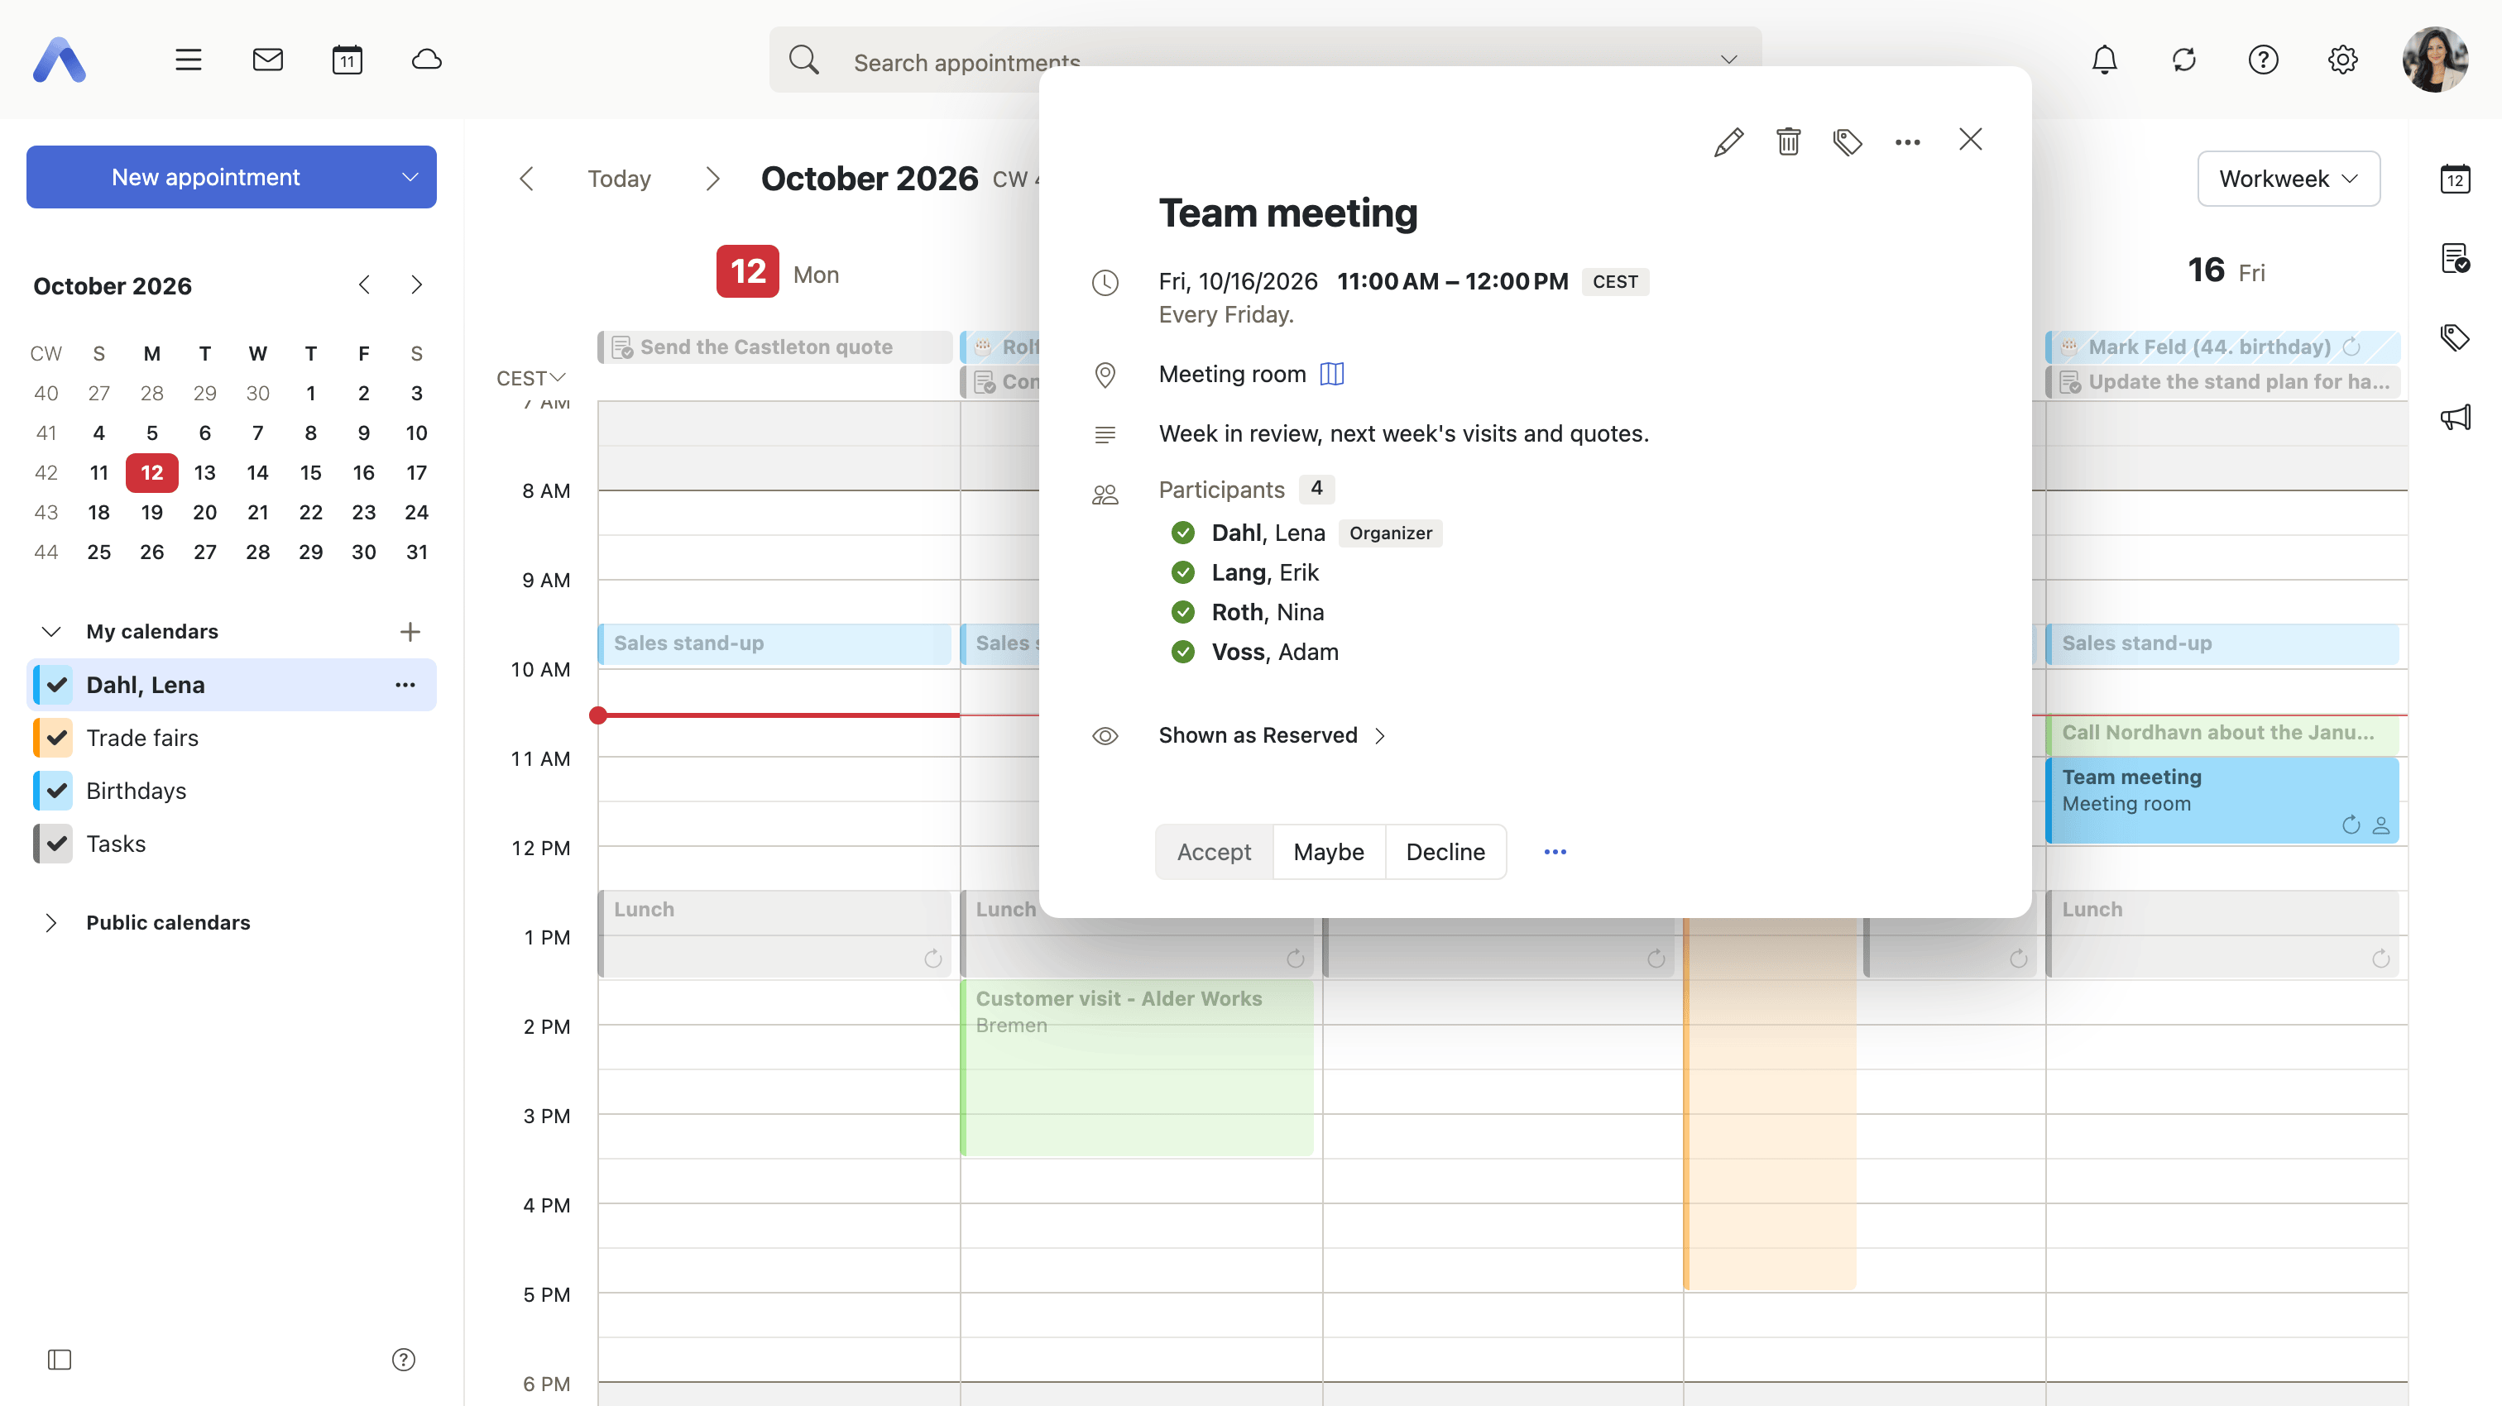Open the cloud storage icon

pos(426,60)
